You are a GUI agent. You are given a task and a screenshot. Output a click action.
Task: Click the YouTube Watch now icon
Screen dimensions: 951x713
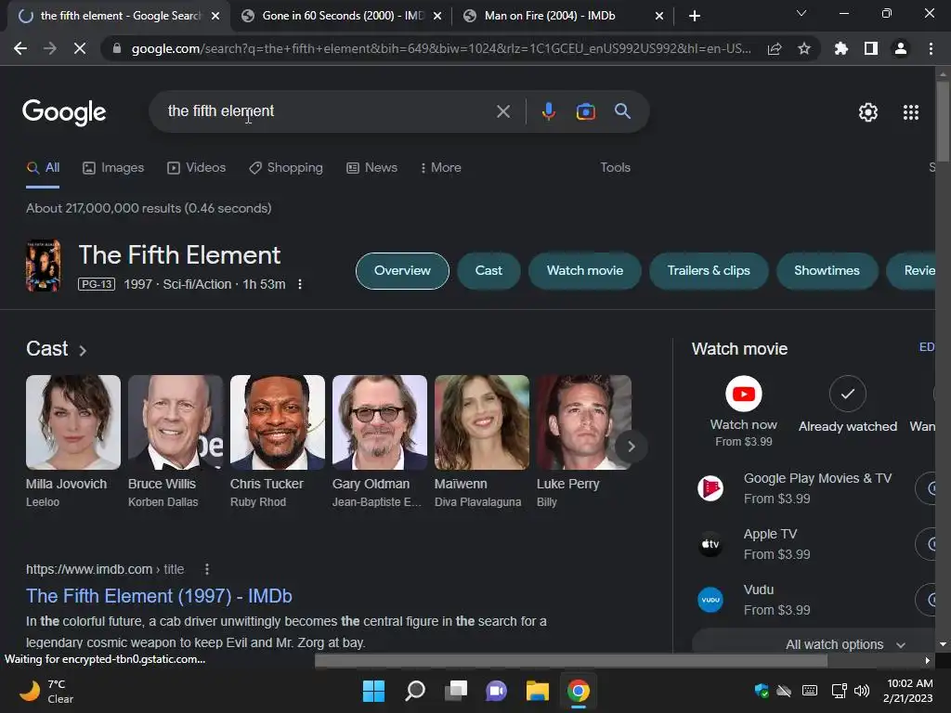point(743,394)
